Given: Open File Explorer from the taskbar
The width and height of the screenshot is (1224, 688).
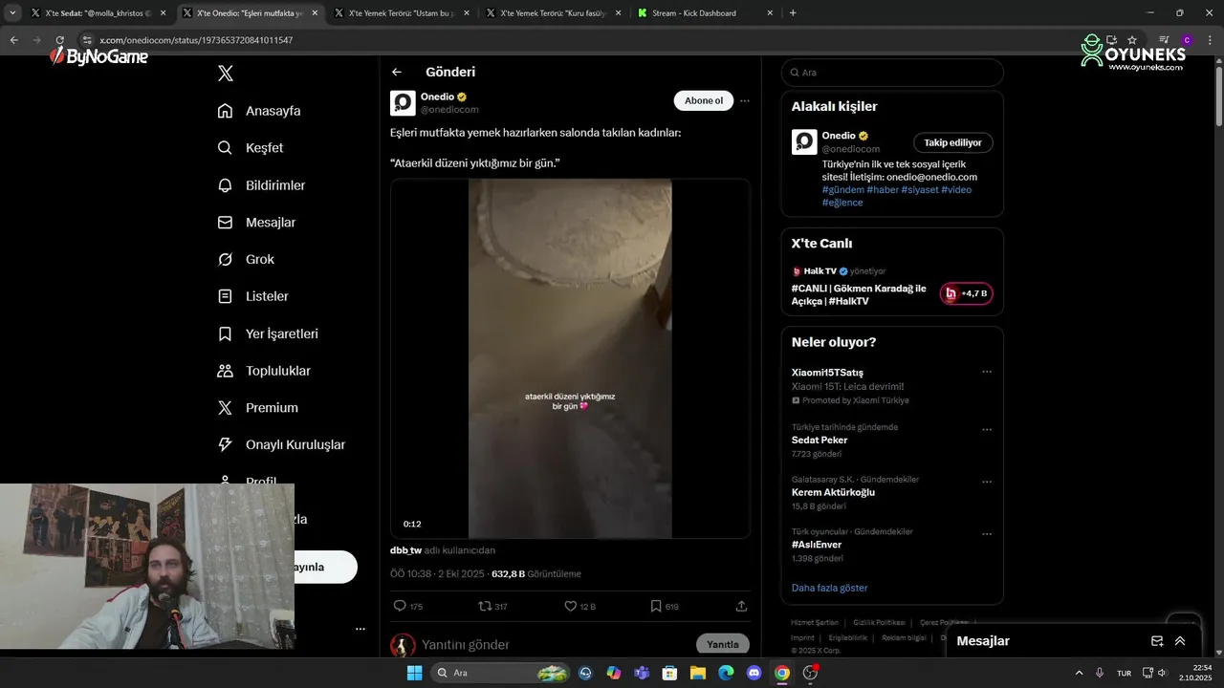Looking at the screenshot, I should 698,673.
